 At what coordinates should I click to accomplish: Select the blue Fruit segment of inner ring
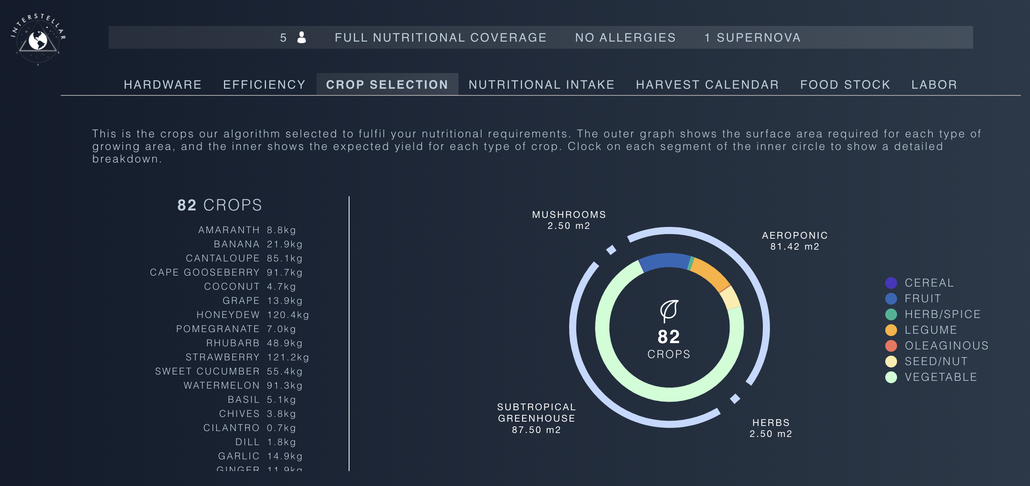pos(664,261)
